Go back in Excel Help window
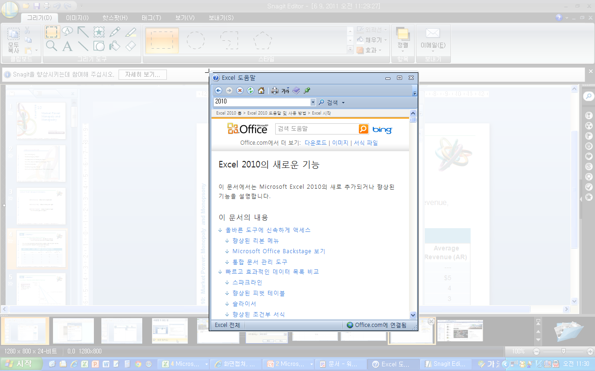This screenshot has width=595, height=371. 218,90
